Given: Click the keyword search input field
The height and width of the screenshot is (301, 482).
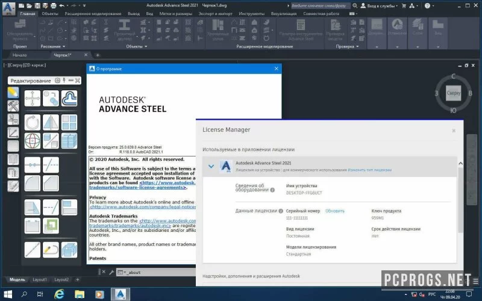Looking at the screenshot, I should [320, 5].
